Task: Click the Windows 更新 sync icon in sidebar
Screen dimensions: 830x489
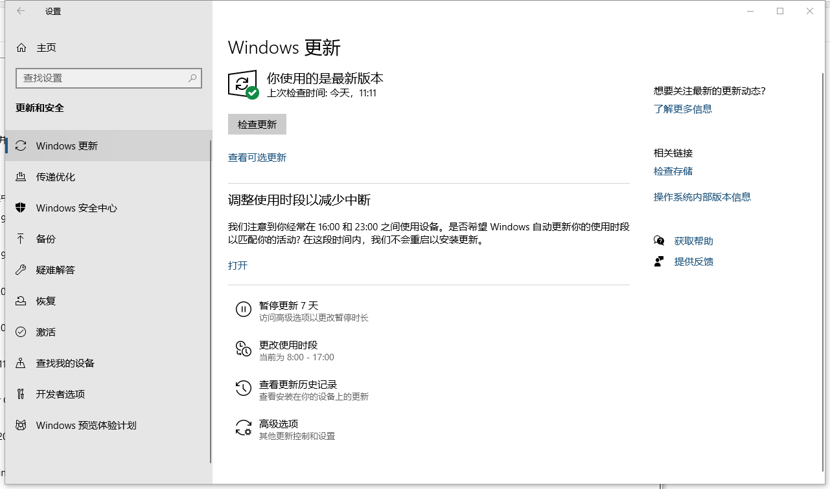Action: [21, 146]
